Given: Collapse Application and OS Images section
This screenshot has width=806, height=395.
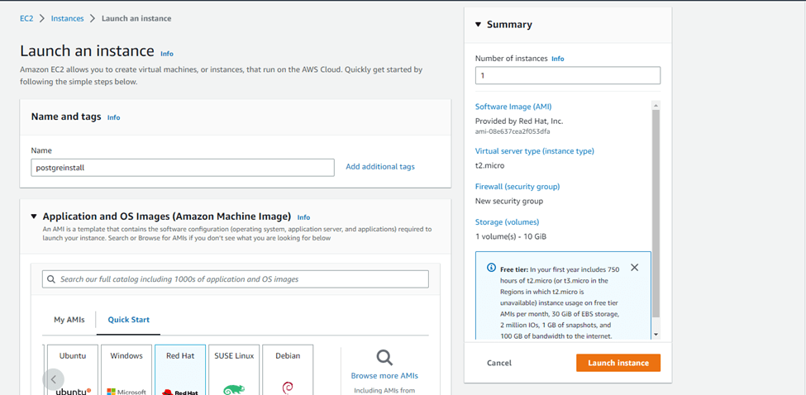Looking at the screenshot, I should point(34,217).
